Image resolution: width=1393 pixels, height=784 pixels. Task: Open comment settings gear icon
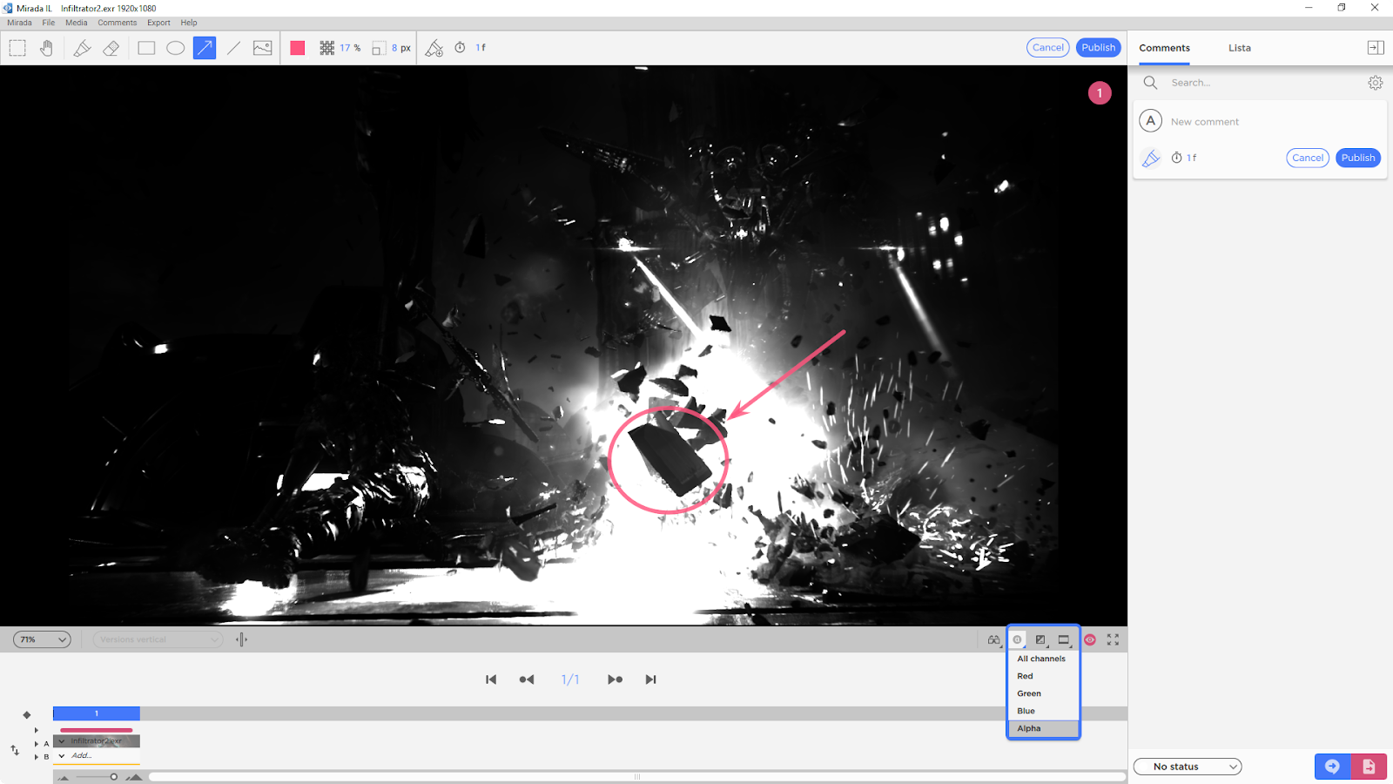[x=1376, y=83]
